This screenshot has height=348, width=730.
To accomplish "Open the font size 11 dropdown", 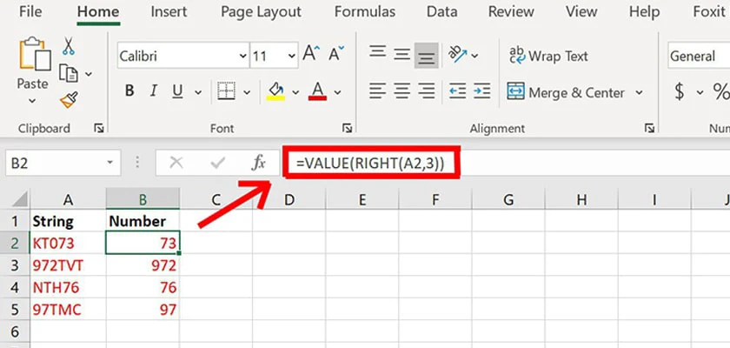I will [x=291, y=57].
